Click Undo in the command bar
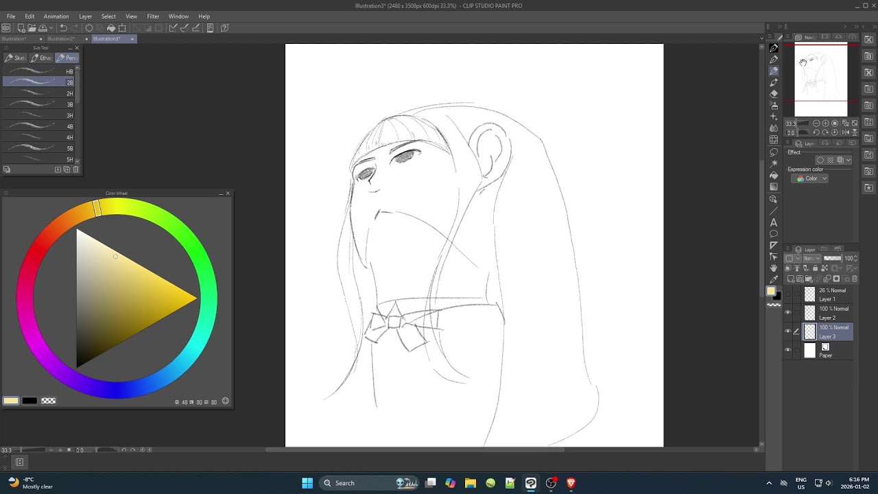The height and width of the screenshot is (494, 878). coord(63,28)
